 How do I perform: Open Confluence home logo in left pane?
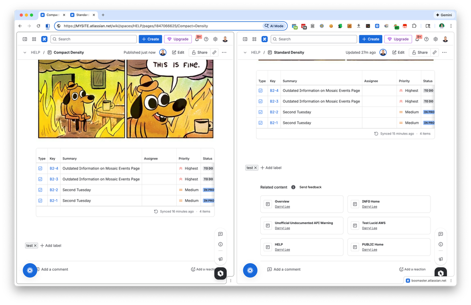(44, 39)
